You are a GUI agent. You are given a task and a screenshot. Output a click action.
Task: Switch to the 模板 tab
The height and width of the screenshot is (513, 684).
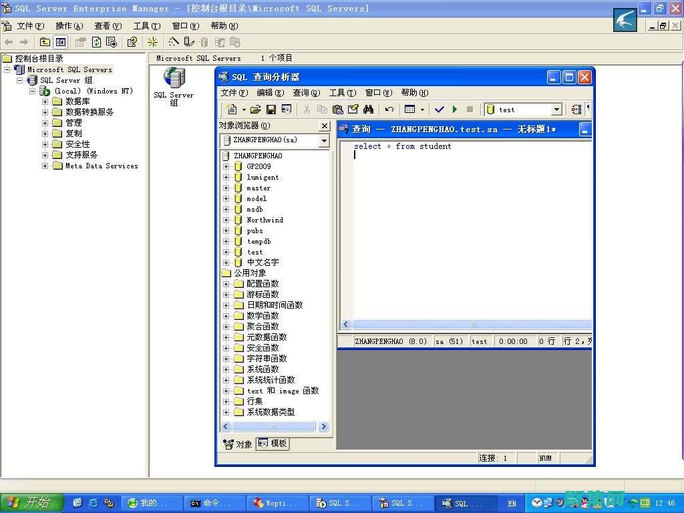[271, 443]
